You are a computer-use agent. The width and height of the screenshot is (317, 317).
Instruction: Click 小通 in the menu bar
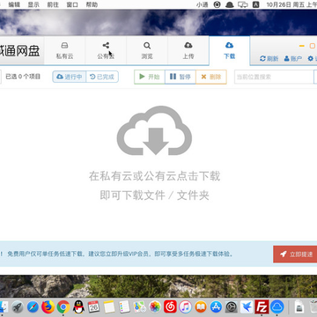(x=202, y=4)
